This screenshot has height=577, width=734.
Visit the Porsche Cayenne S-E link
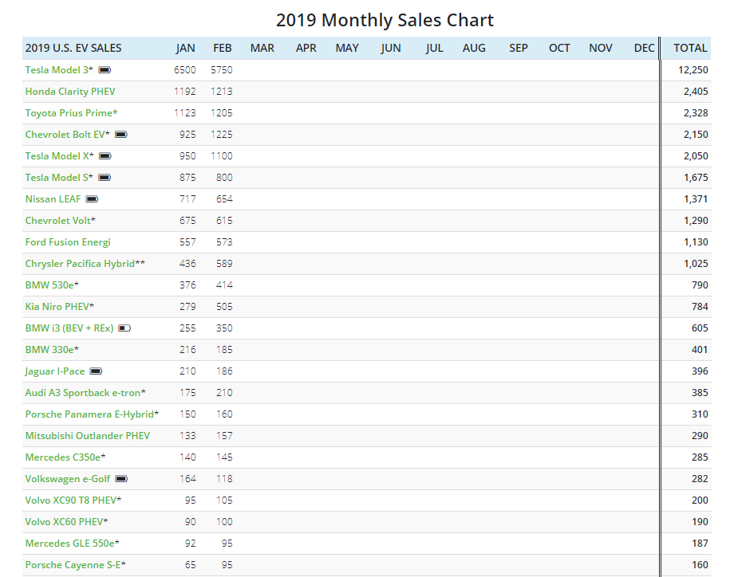73,565
